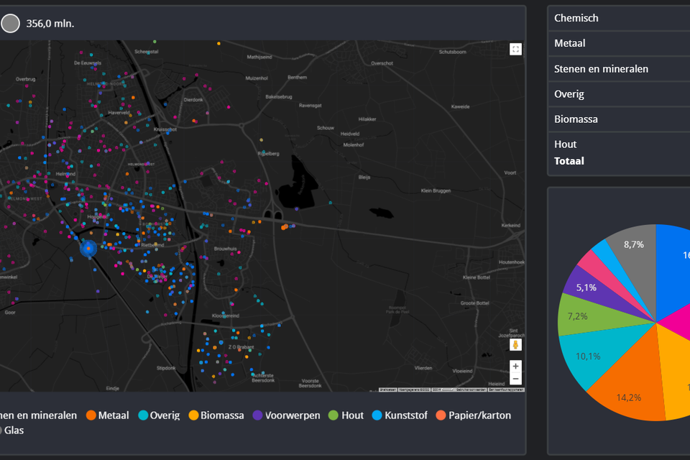Image resolution: width=690 pixels, height=460 pixels.
Task: Click the 356,0 mln. value text
Action: pos(50,23)
